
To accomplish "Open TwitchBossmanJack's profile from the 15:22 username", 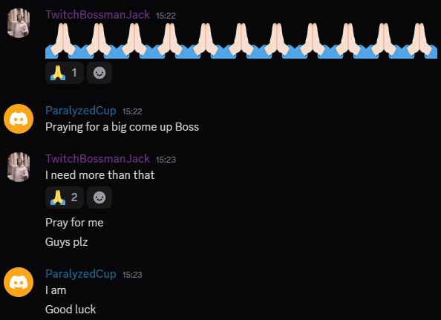I will [x=97, y=15].
